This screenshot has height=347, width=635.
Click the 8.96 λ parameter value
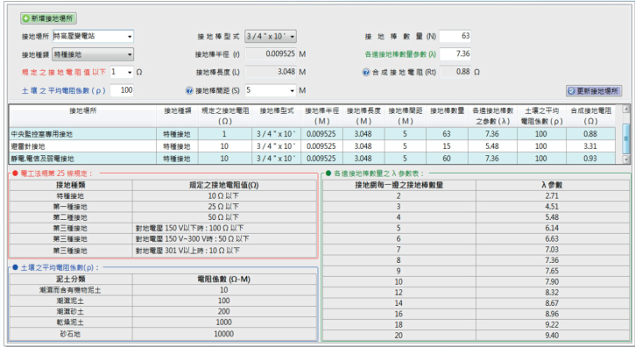[552, 315]
